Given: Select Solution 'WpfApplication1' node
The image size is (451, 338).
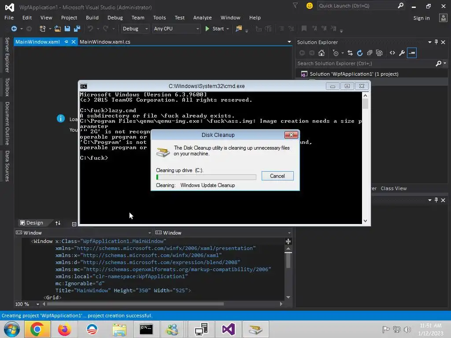Looking at the screenshot, I should click(x=354, y=74).
